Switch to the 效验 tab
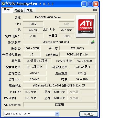 tap(29, 10)
